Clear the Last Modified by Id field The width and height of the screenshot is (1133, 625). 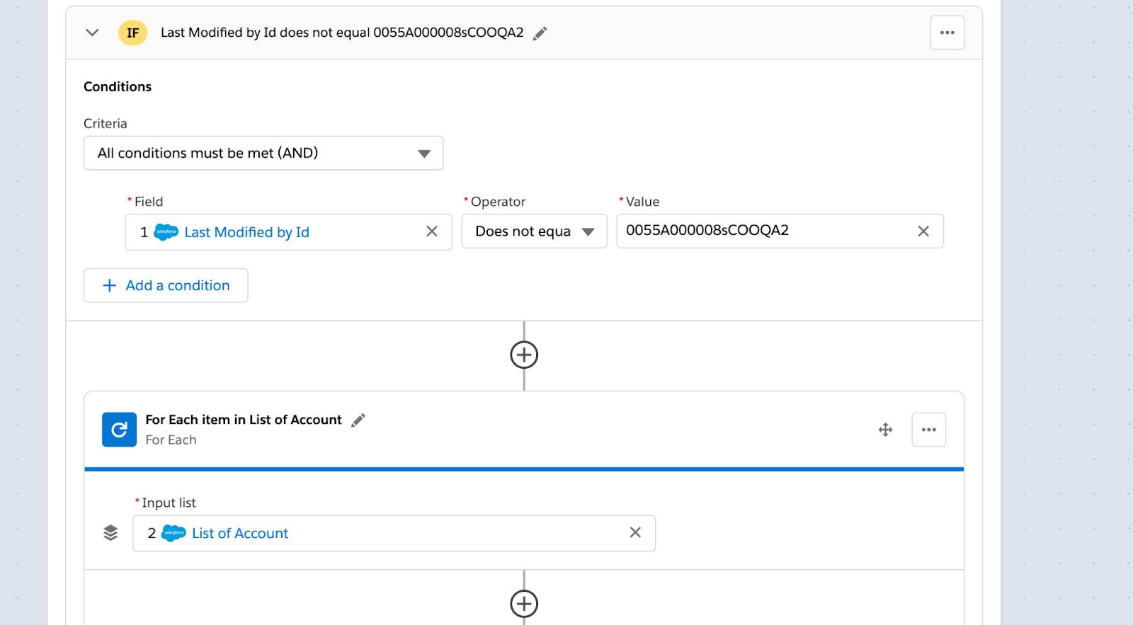432,231
